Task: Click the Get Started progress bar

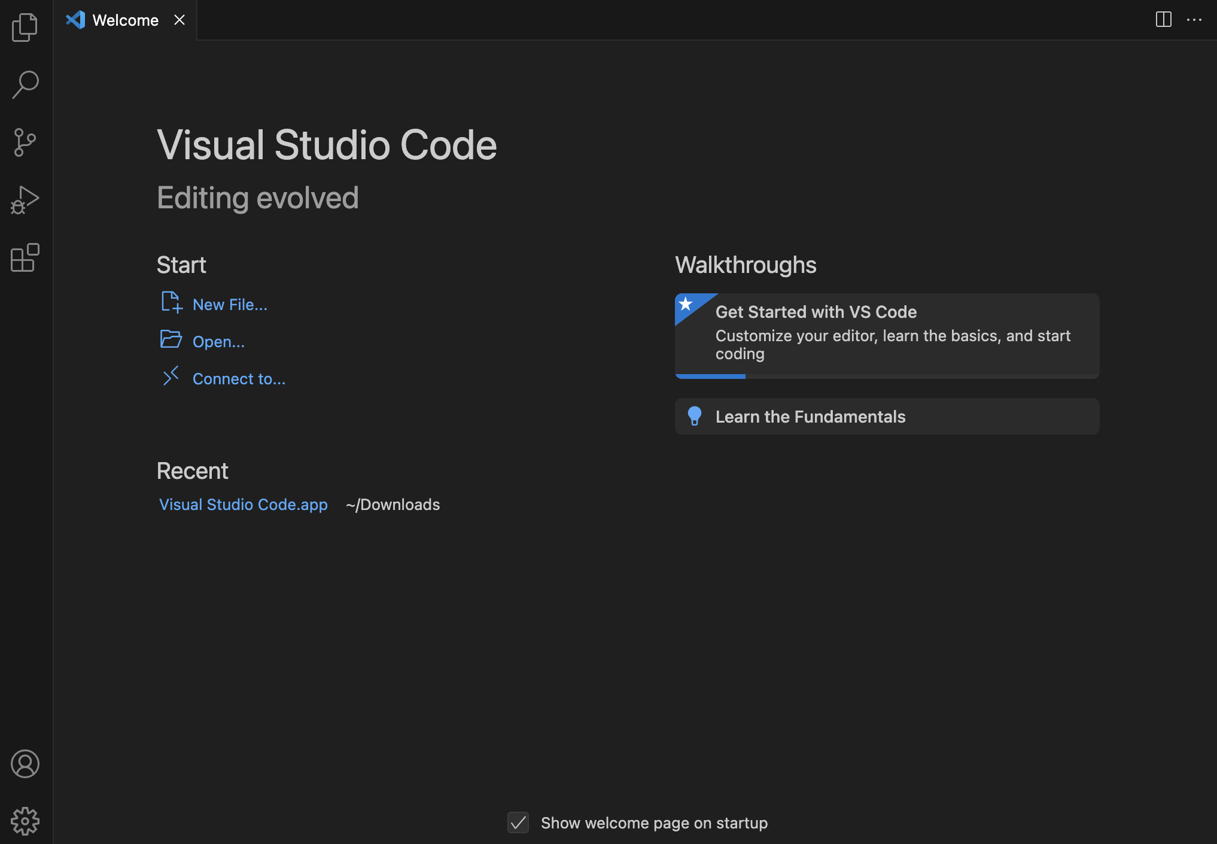Action: tap(887, 377)
